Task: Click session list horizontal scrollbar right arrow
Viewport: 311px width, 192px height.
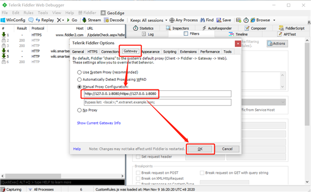Action: pyautogui.click(x=123, y=176)
